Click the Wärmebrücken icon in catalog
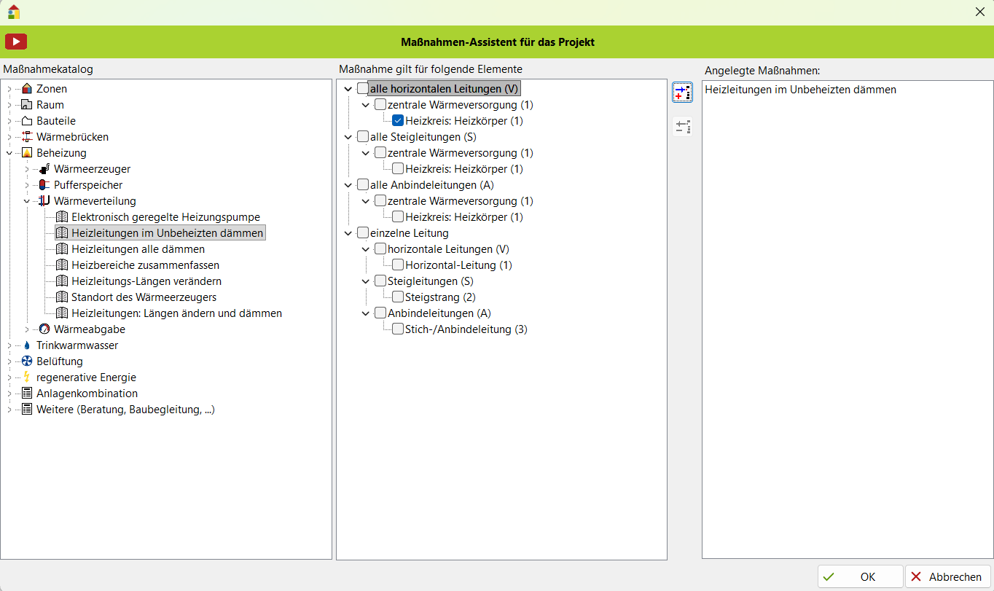This screenshot has height=591, width=994. (27, 137)
